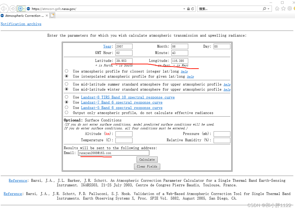Click the NASA favicon in address bar

(x=28, y=9)
